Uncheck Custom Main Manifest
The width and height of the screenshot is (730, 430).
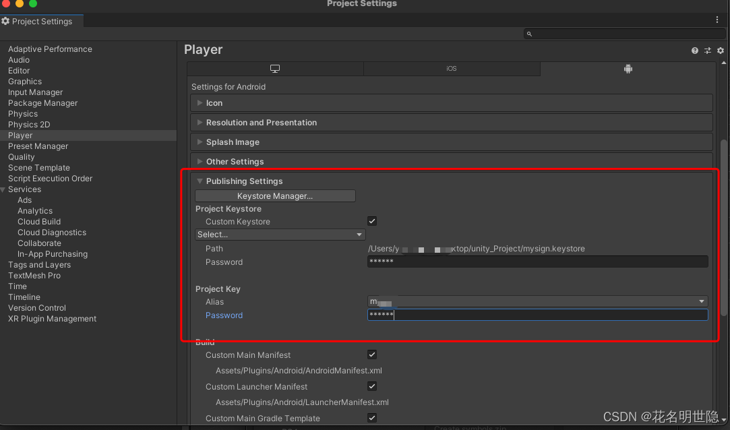(x=371, y=355)
